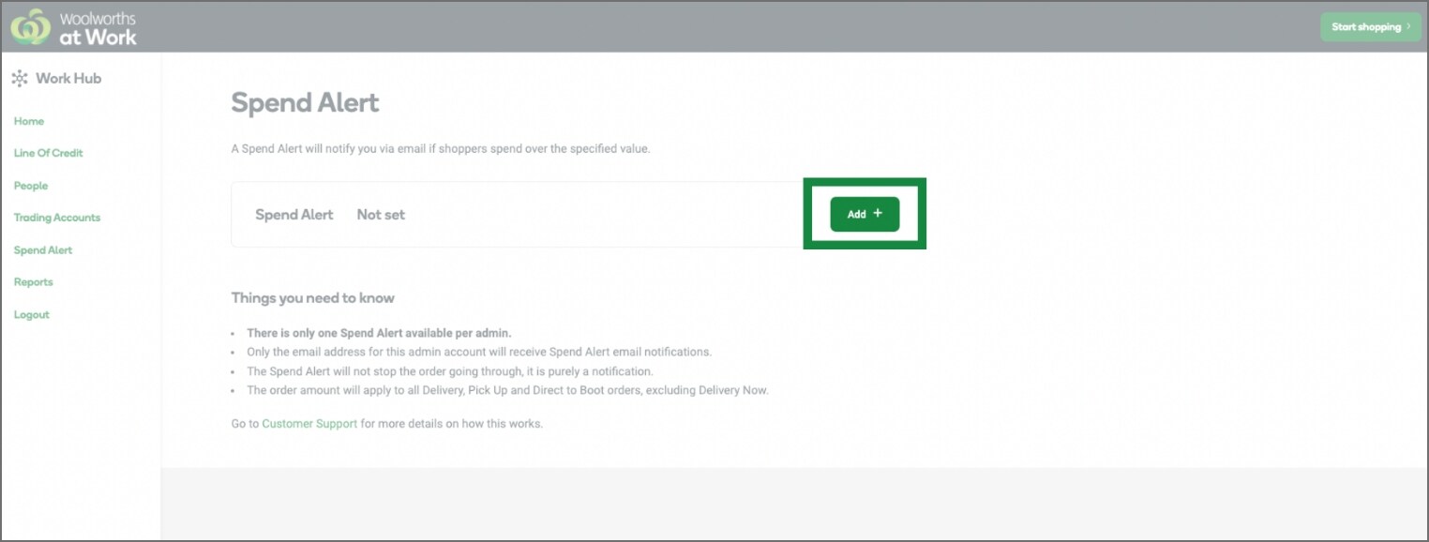Open the Customer Support link
This screenshot has height=542, width=1429.
pos(309,423)
